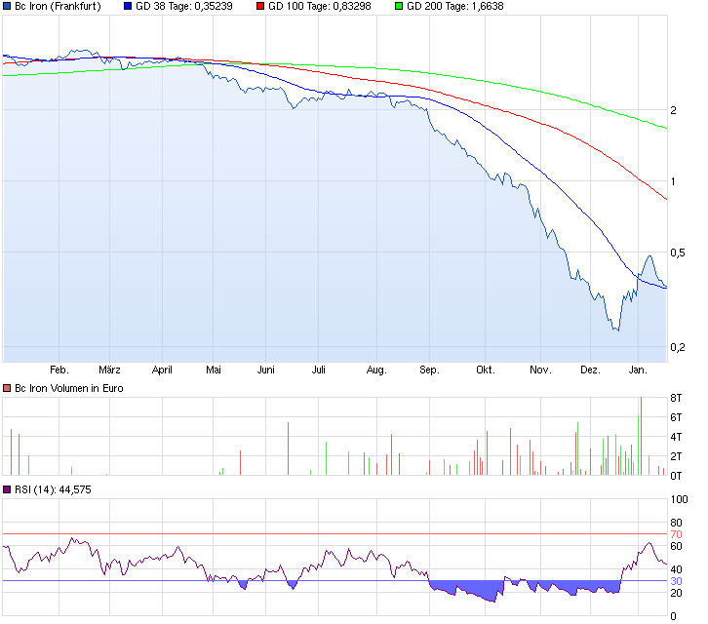Click the RSI axis value '100'
Viewport: 708px width, 624px height.
[679, 499]
